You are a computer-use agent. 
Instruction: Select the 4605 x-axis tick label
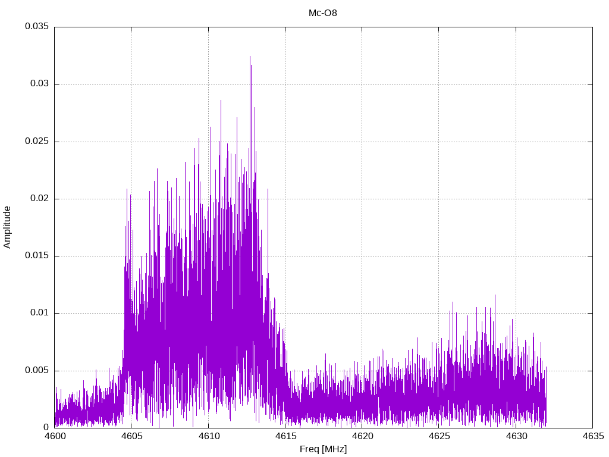tap(131, 436)
